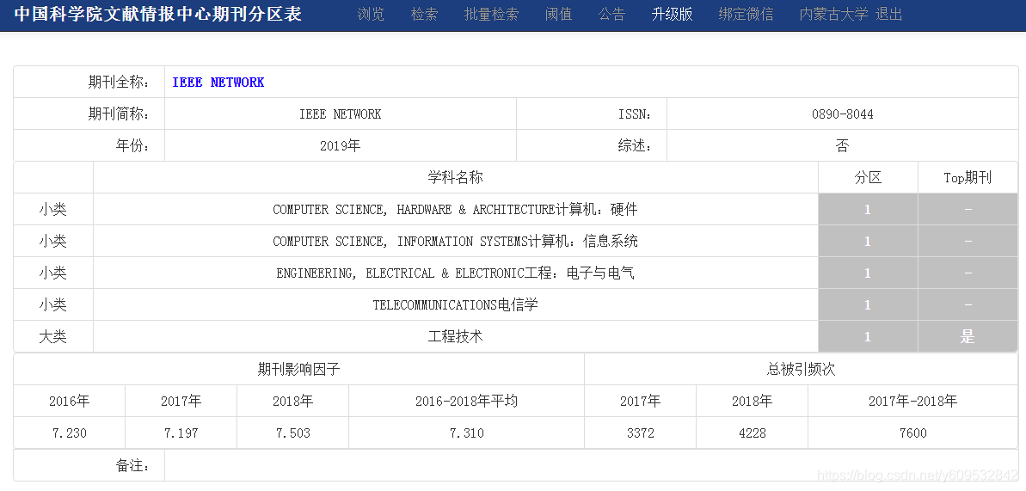Select the total citation count 7600
This screenshot has height=491, width=1026.
(912, 433)
